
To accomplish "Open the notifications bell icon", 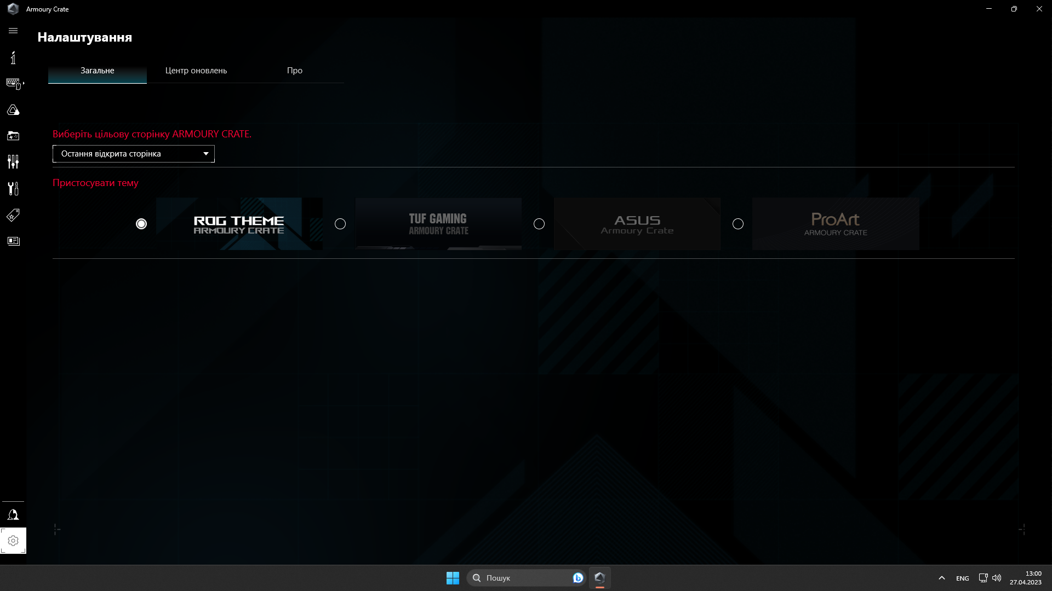I will click(x=13, y=515).
